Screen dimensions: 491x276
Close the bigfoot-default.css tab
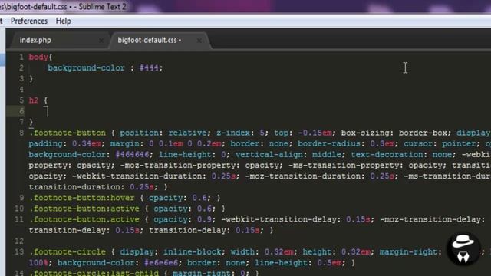[199, 41]
